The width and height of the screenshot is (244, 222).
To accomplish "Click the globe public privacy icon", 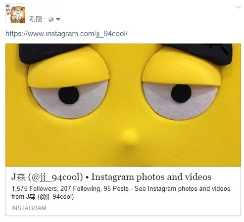I will tap(51, 19).
